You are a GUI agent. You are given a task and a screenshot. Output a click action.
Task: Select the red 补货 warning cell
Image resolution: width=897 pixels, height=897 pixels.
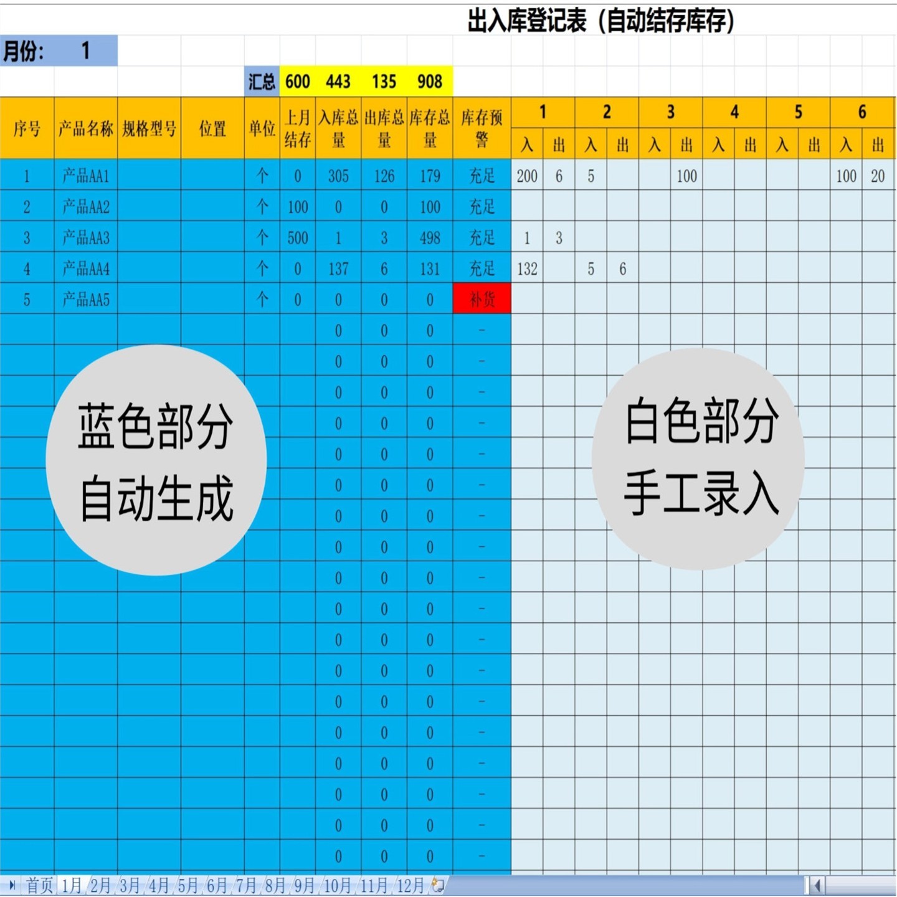[482, 300]
